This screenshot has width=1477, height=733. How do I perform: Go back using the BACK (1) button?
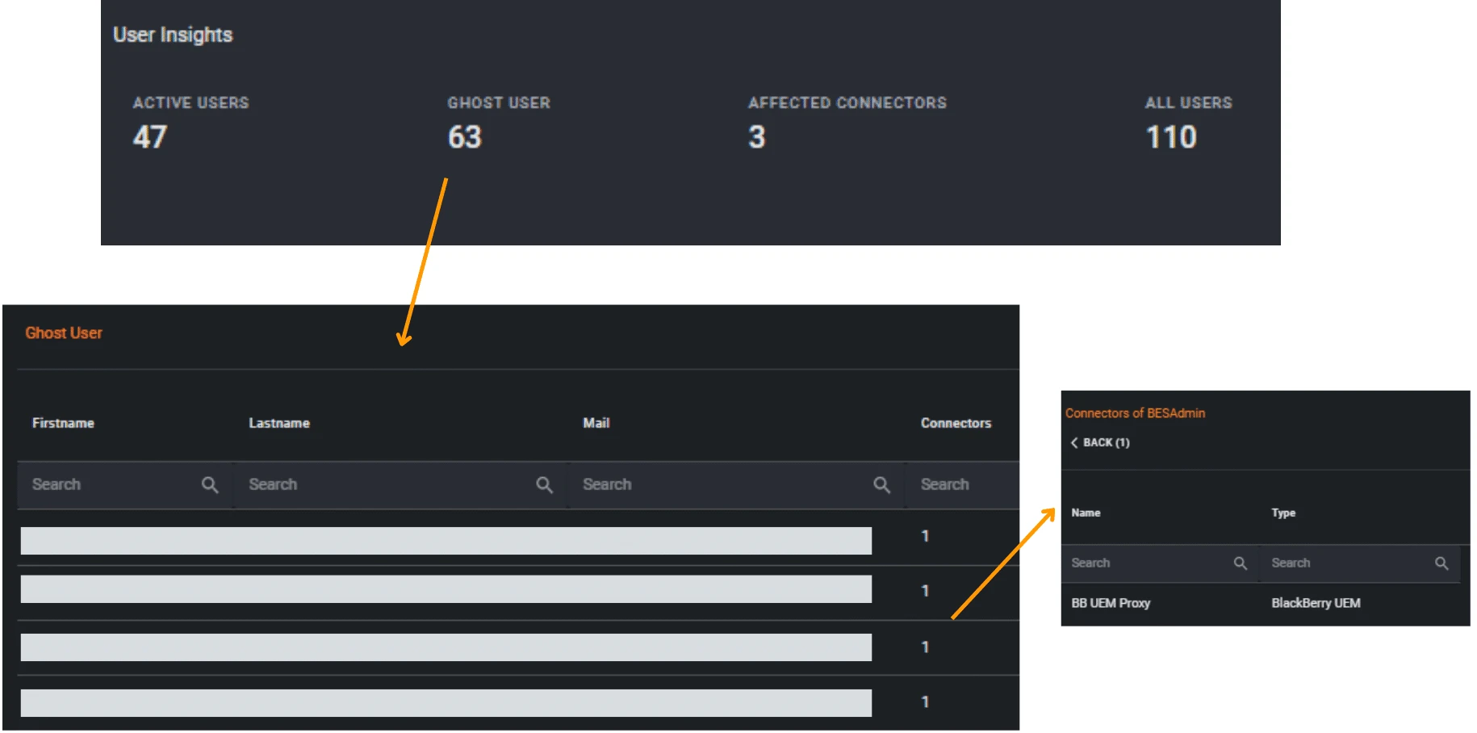pyautogui.click(x=1100, y=443)
